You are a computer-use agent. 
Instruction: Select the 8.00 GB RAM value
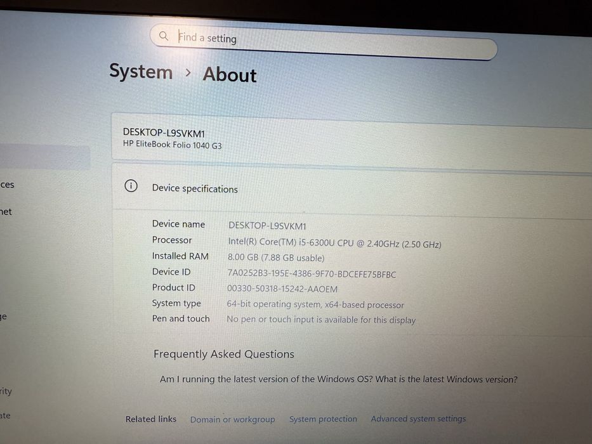tap(275, 258)
